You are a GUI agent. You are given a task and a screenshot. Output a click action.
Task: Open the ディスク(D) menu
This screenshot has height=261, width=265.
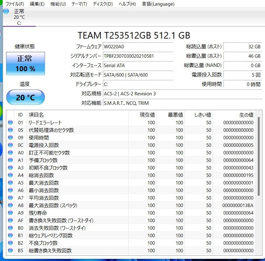click(103, 4)
